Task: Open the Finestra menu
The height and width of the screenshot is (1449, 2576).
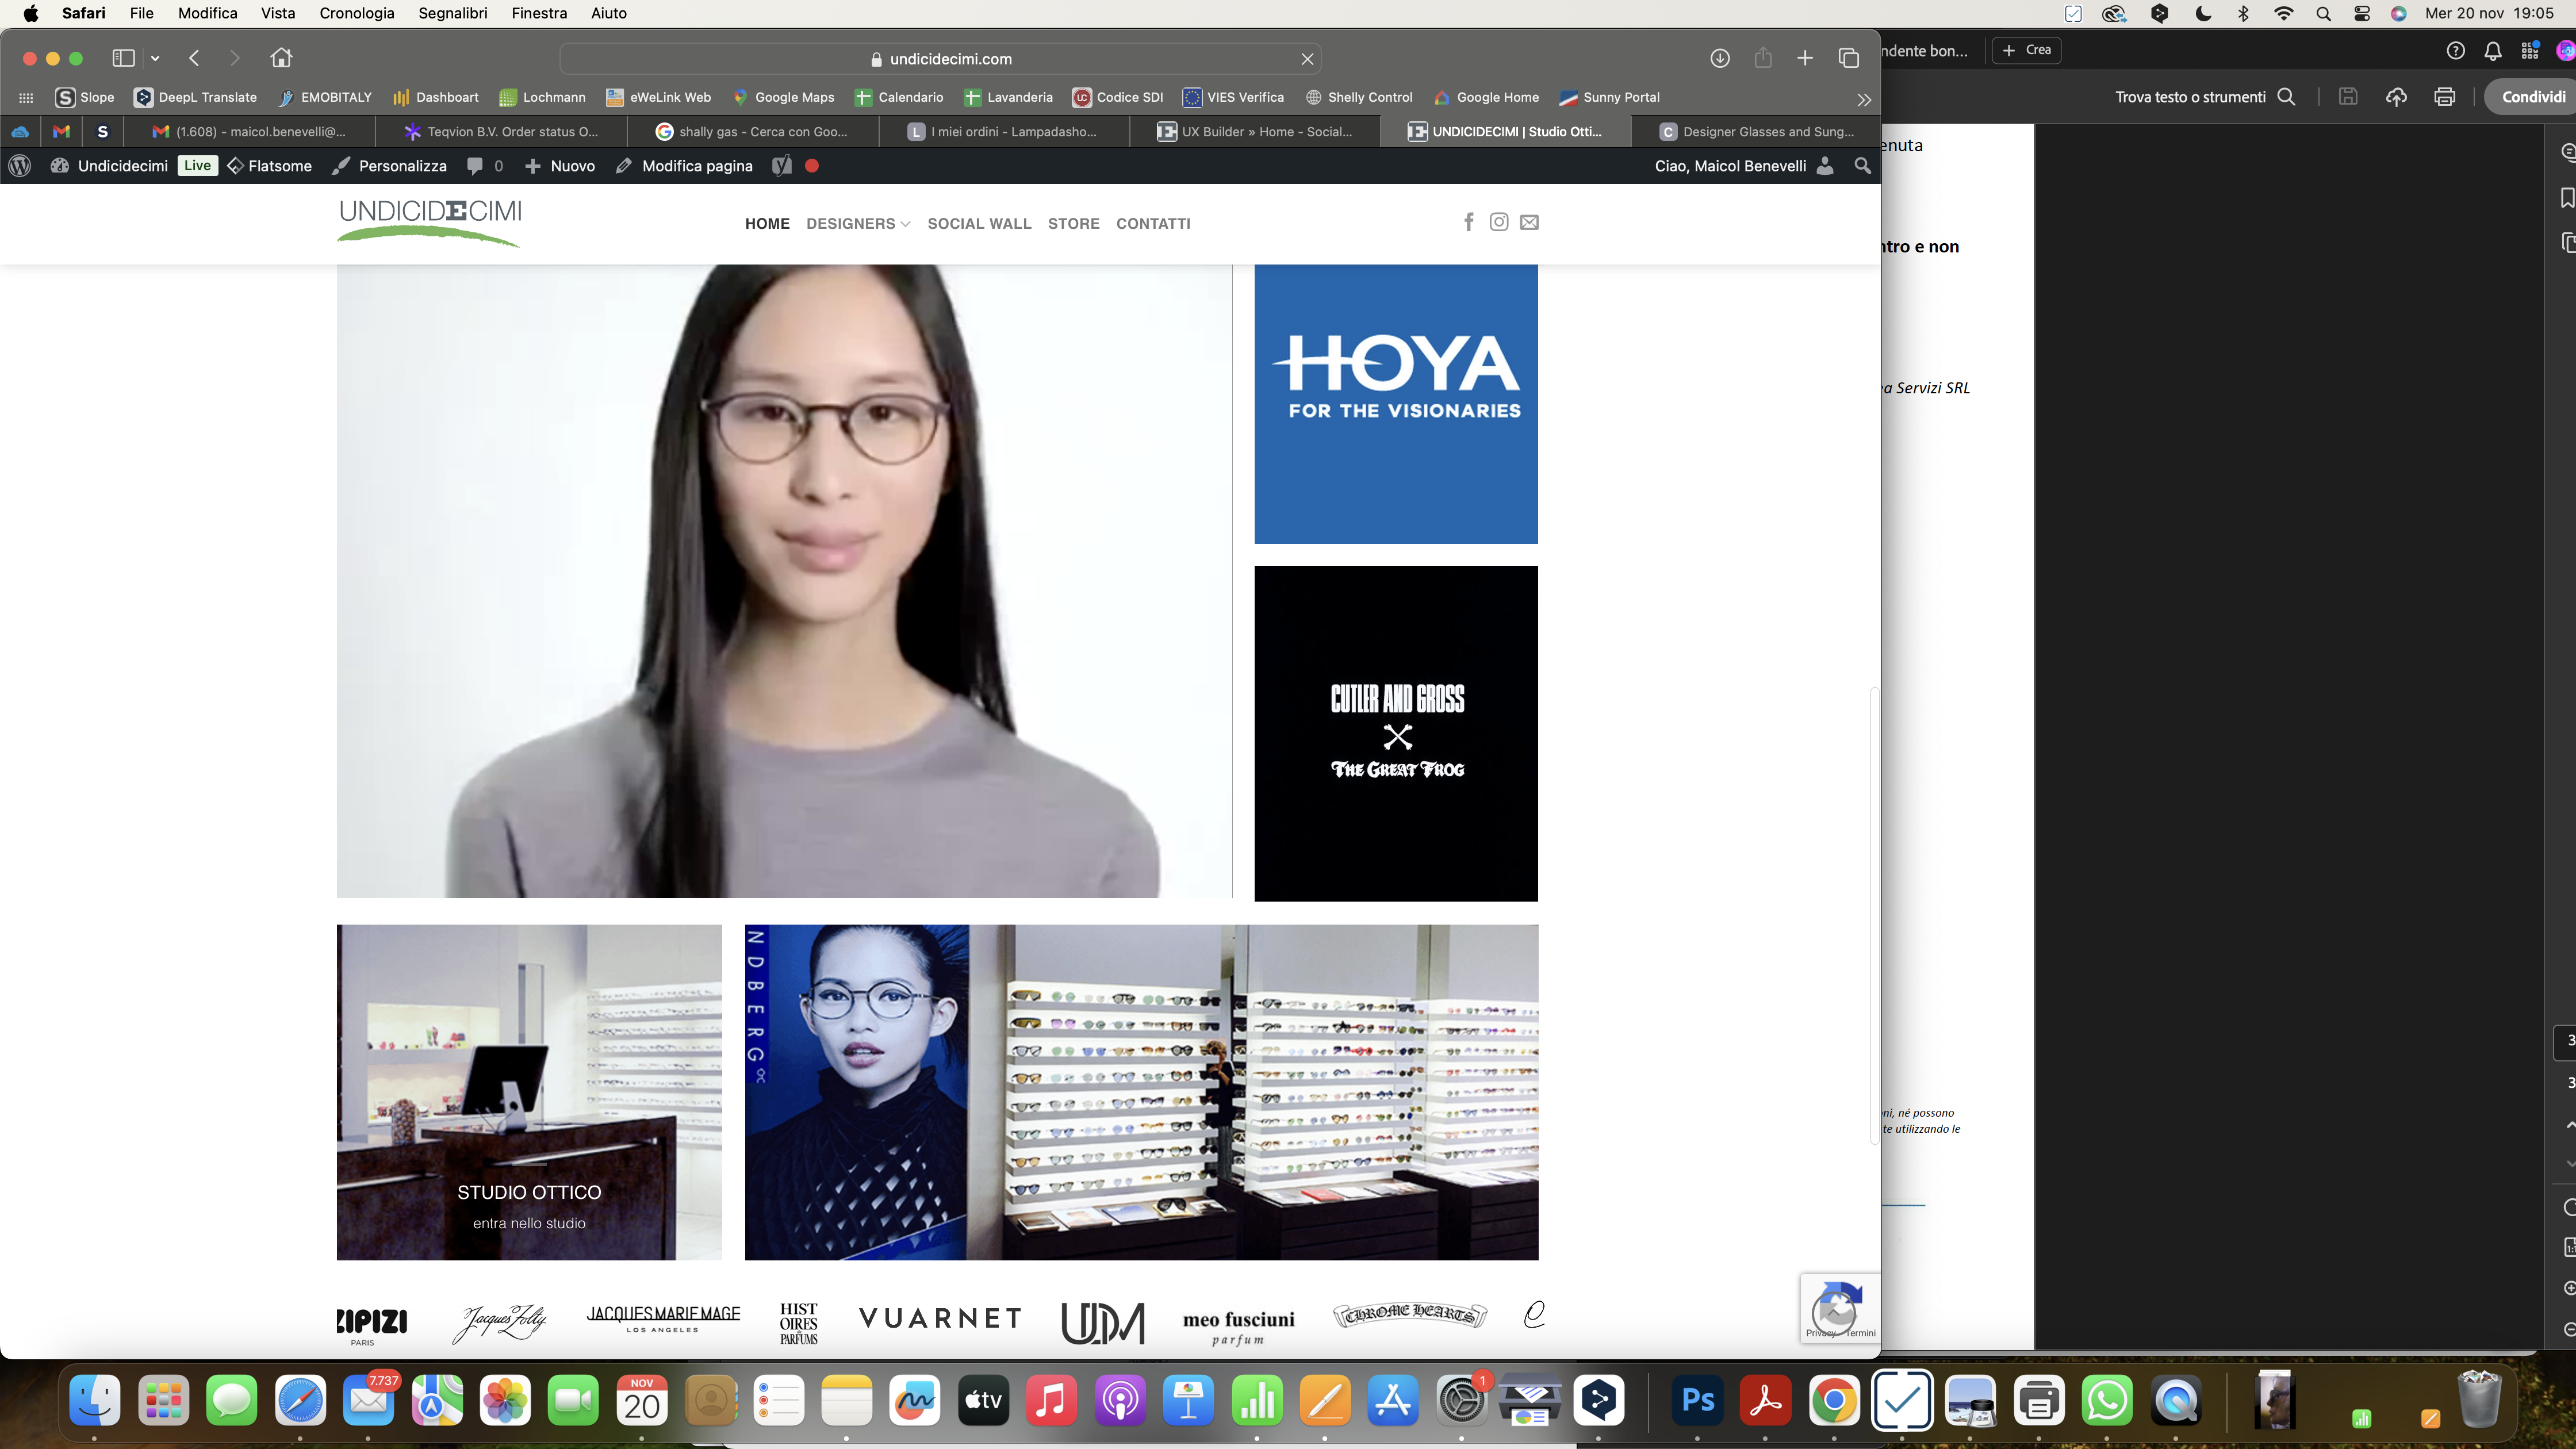Action: click(539, 14)
